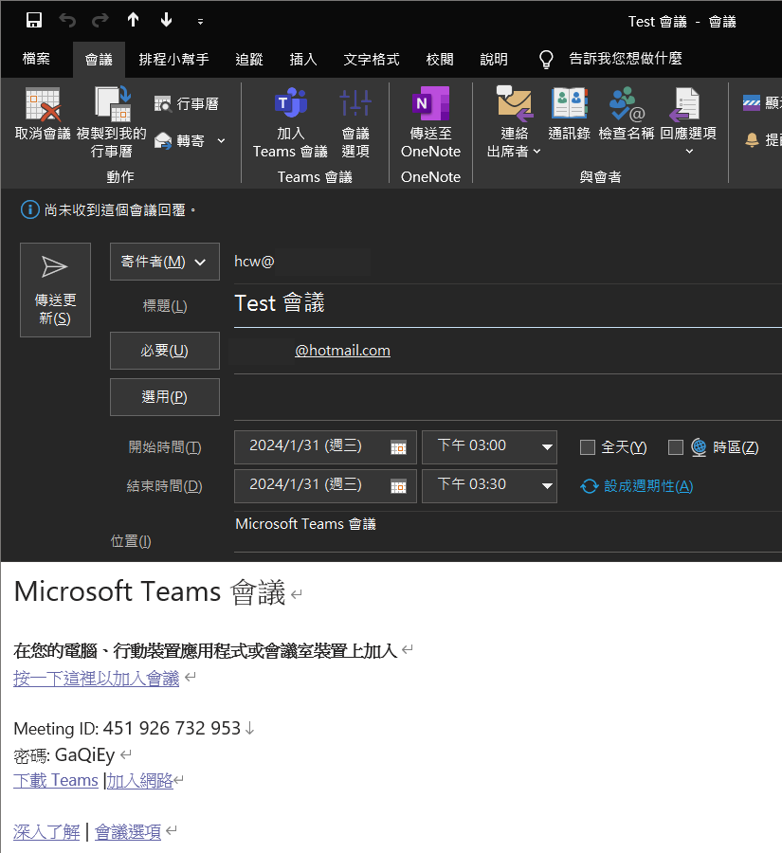Open the 行事曆 calendar button
Viewport: 782px width, 853px height.
coord(187,103)
